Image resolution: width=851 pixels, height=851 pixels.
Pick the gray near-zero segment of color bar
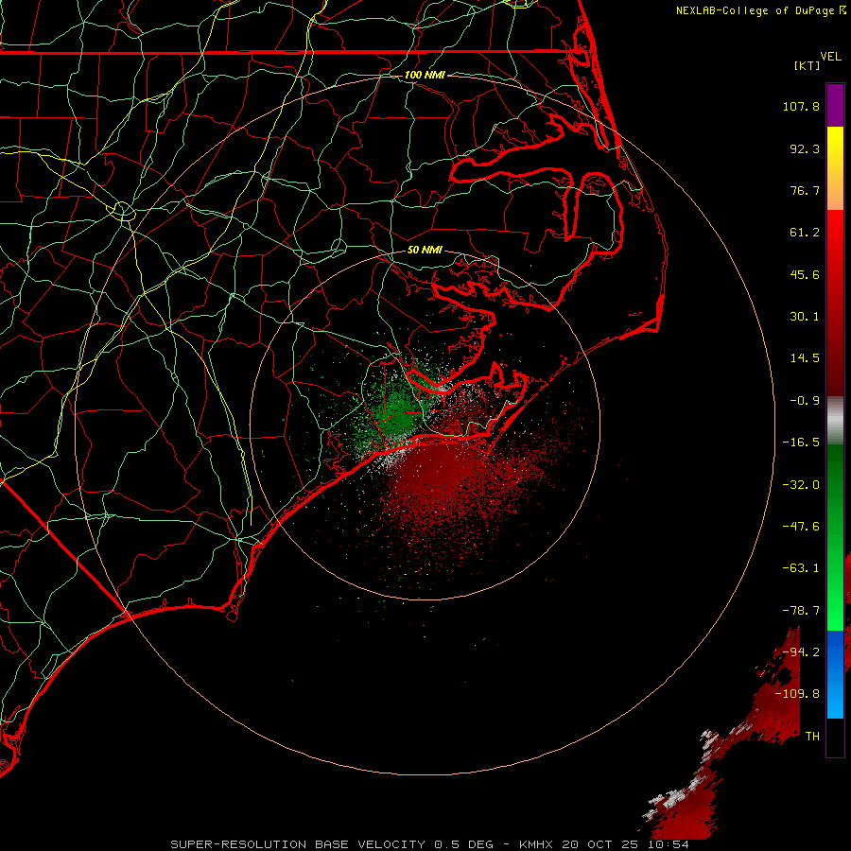pos(835,419)
